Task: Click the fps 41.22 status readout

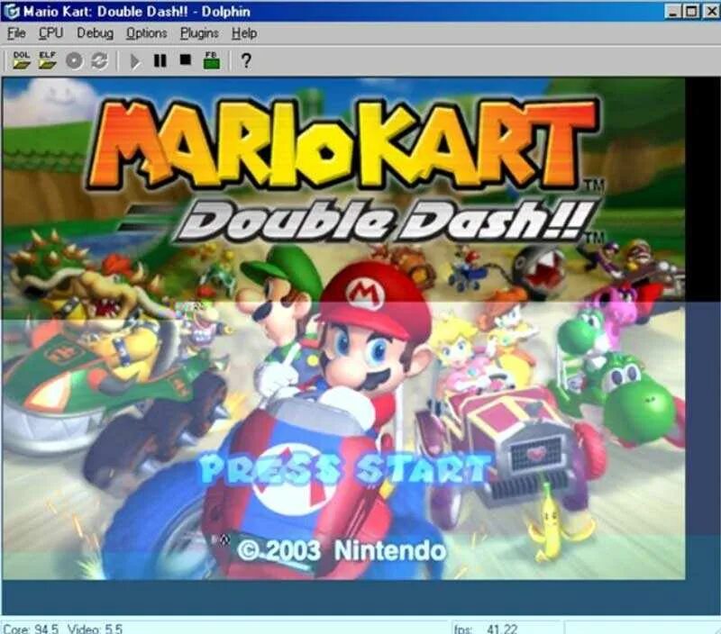Action: coord(486,629)
